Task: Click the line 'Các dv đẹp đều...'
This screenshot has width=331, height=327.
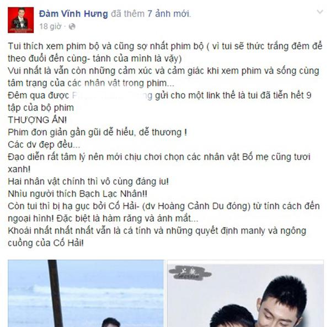Action: (x=44, y=145)
